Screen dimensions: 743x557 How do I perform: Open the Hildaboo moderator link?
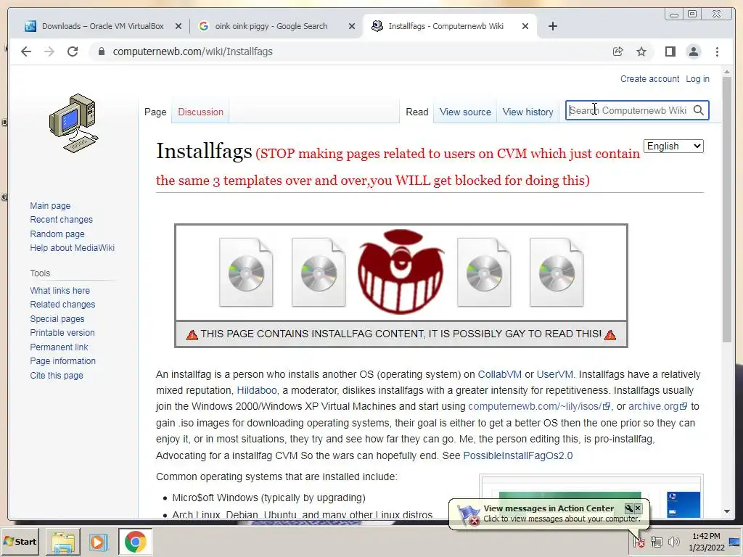tap(257, 390)
